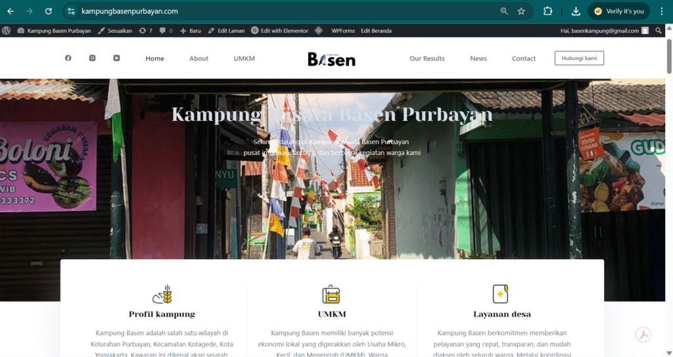Go to the About menu item
The image size is (673, 357).
pyautogui.click(x=198, y=59)
